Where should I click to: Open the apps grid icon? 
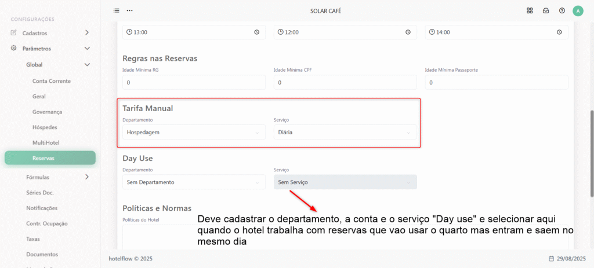pyautogui.click(x=530, y=10)
